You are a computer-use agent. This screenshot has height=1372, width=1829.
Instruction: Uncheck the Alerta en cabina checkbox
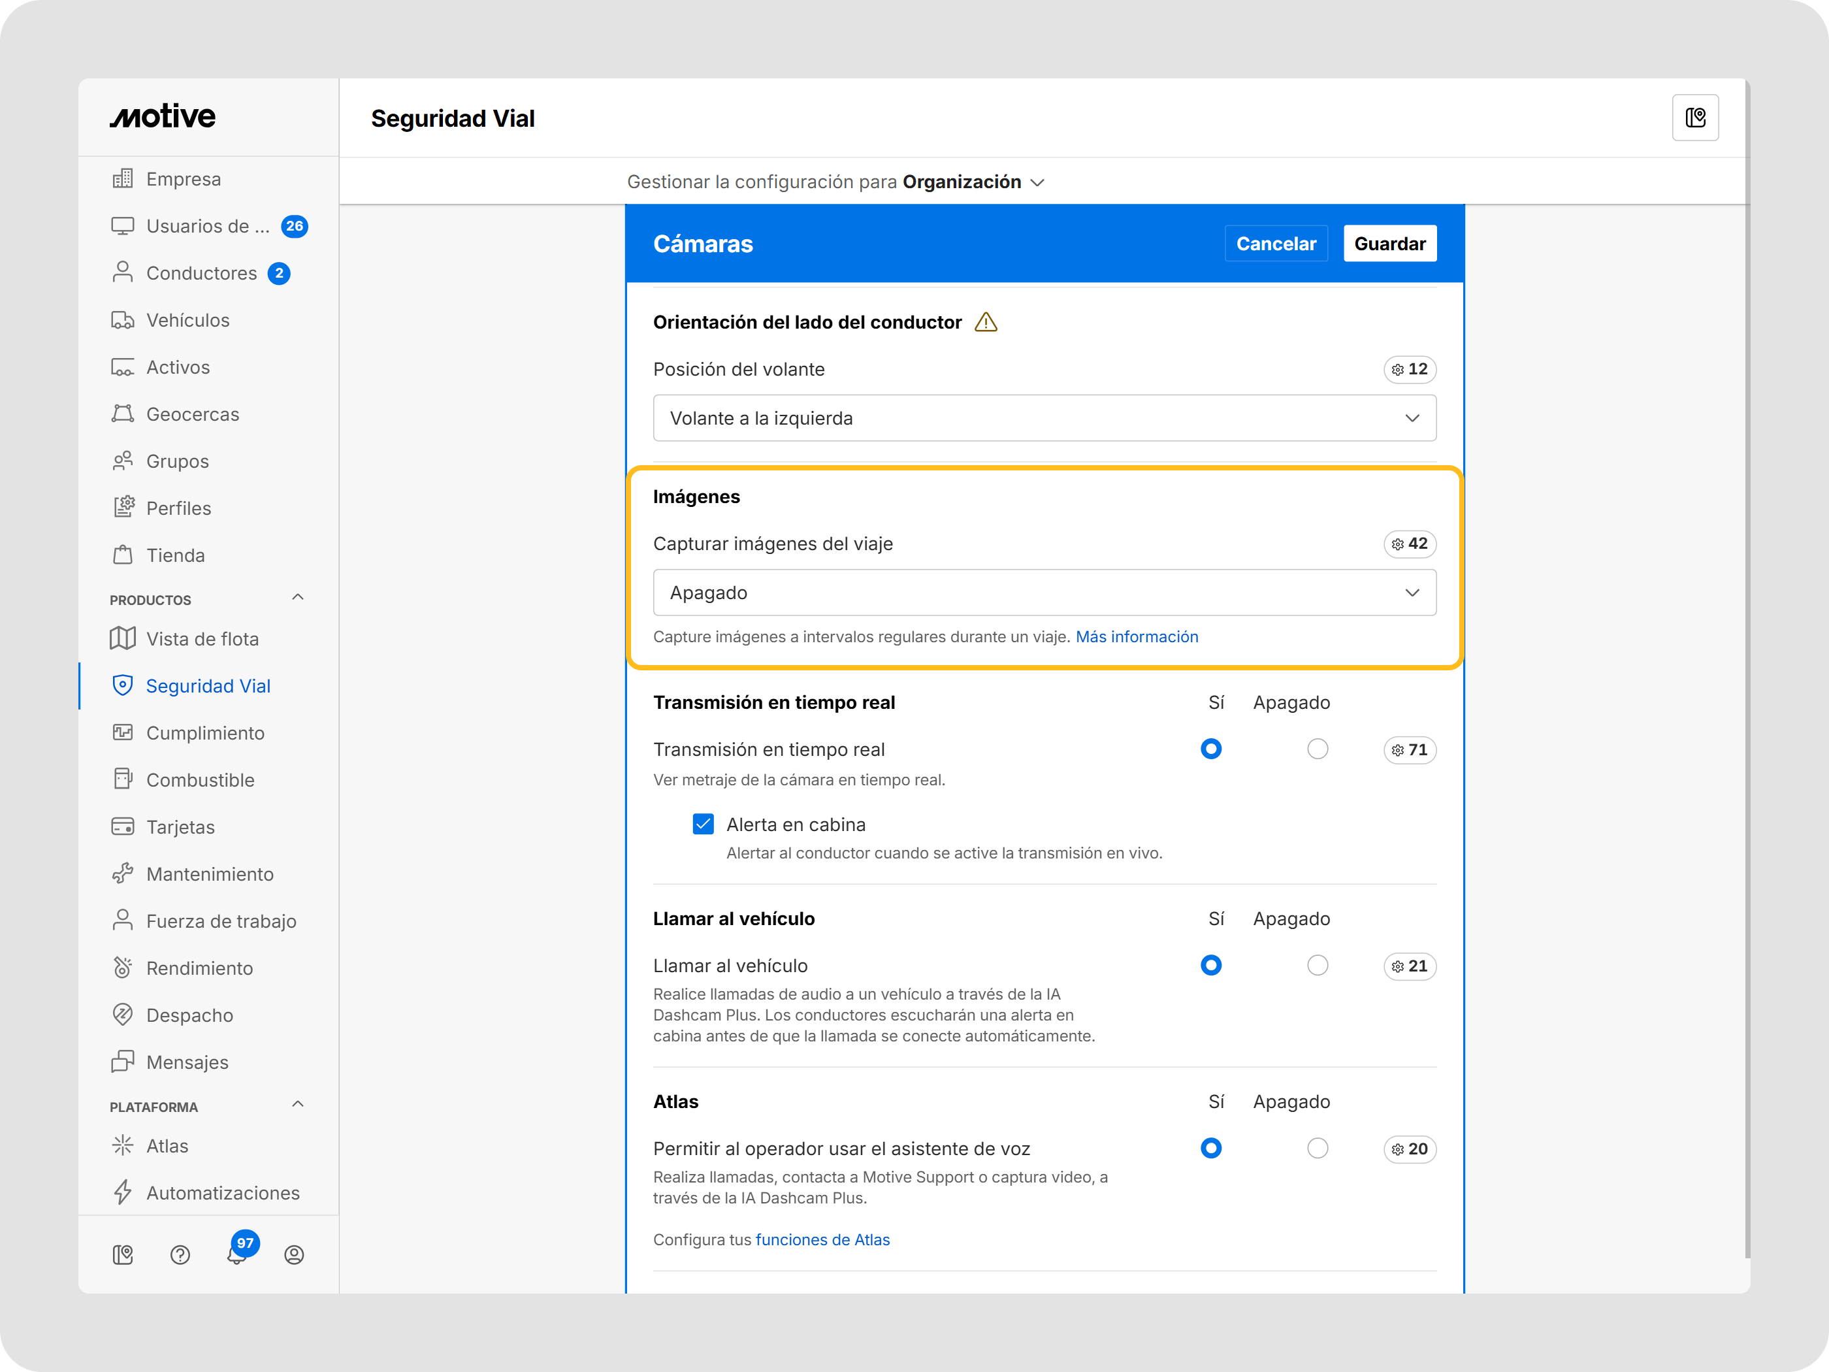coord(703,824)
